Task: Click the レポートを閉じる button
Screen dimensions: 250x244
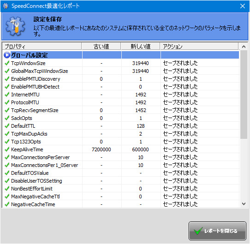Action: [x=217, y=231]
